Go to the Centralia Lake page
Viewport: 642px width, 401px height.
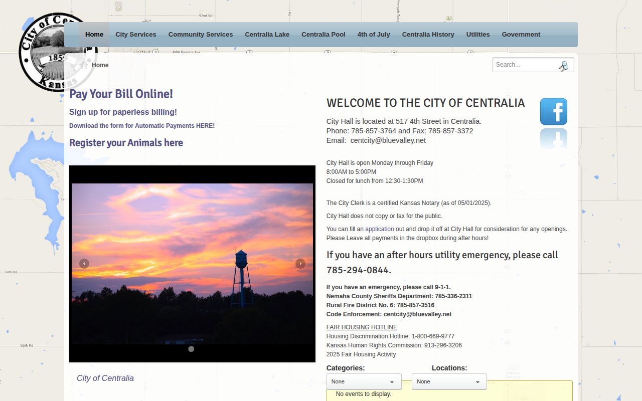[267, 35]
